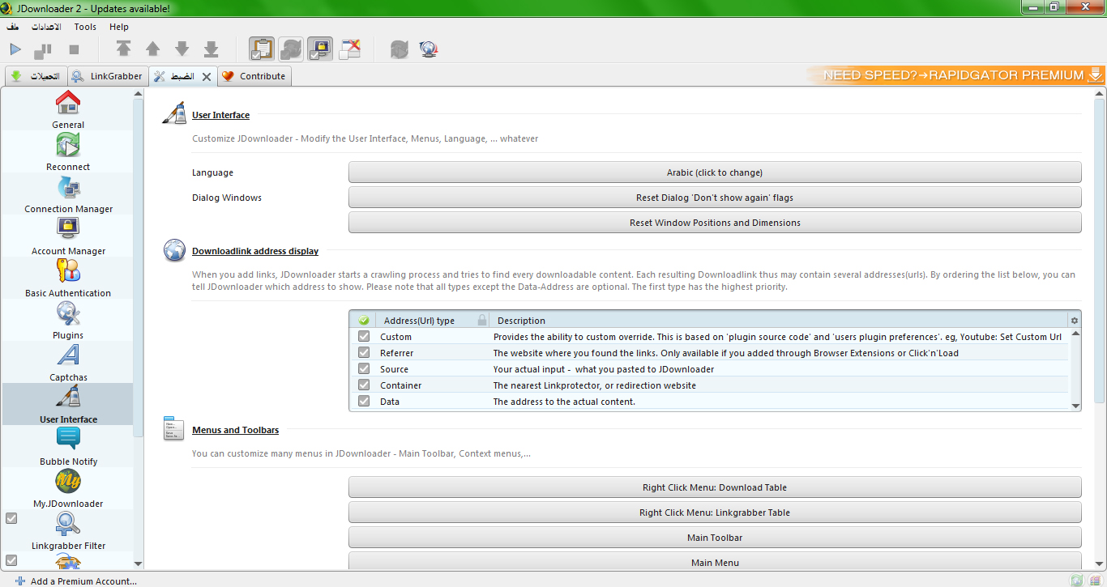1107x587 pixels.
Task: Open Bubble Notify settings
Action: (68, 446)
